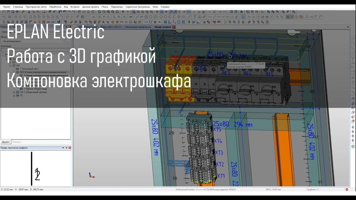
Task: Switch to the Шкаф силовой tab
Action: point(162,27)
